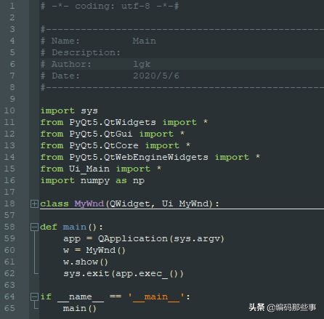Click the 'np' alias on line 16

pyautogui.click(x=139, y=181)
